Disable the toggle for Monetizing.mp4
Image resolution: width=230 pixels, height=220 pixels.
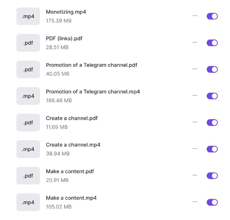[x=212, y=16]
